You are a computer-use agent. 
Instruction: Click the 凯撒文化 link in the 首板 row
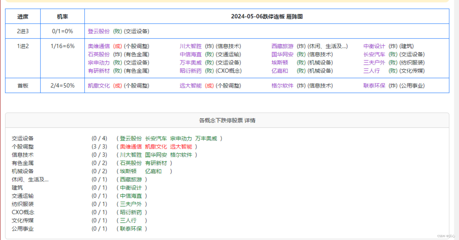click(99, 86)
